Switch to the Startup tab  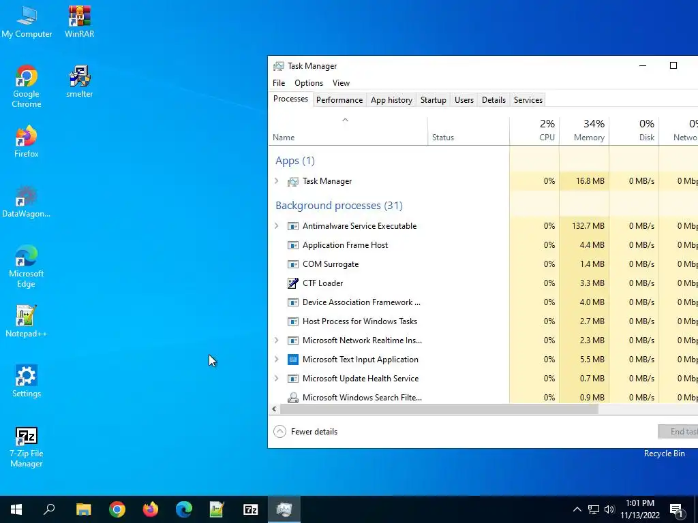[x=433, y=100]
